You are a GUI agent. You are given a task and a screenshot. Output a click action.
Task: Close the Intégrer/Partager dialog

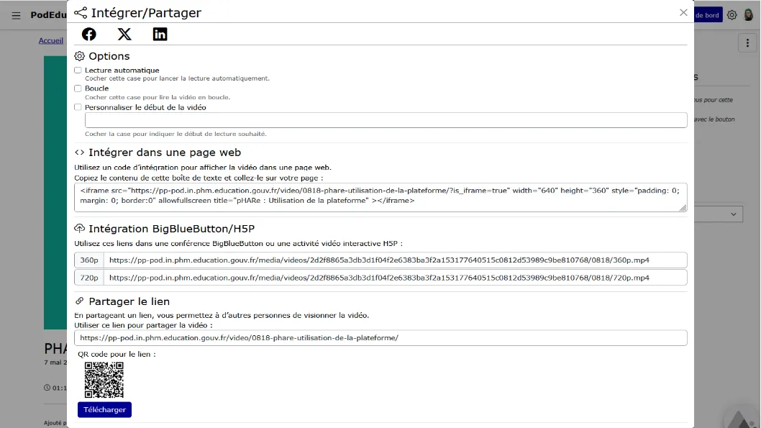click(683, 13)
